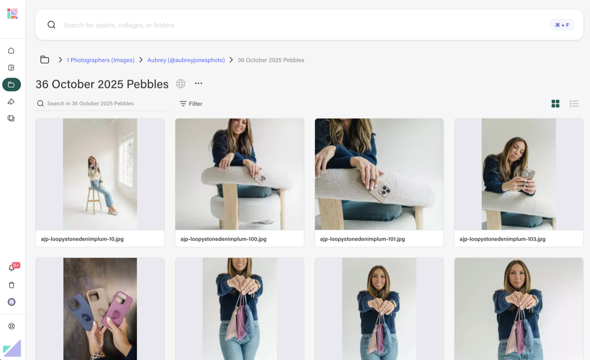590x360 pixels.
Task: Open thumbnail for ajp-loopystonedenimplum-10.jpg
Action: (100, 174)
